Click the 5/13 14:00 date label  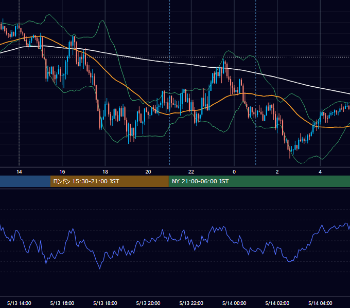pos(19,303)
